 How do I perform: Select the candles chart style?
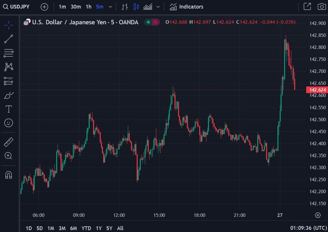[136, 7]
